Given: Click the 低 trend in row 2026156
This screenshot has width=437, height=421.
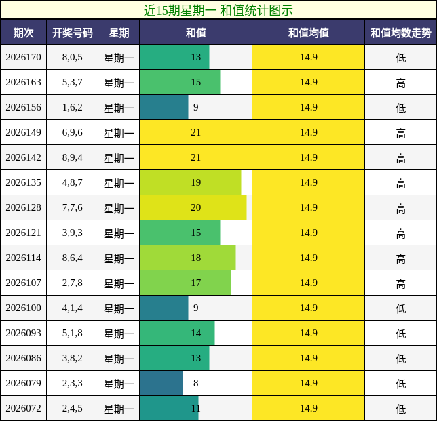Looking at the screenshot, I should [x=401, y=108].
